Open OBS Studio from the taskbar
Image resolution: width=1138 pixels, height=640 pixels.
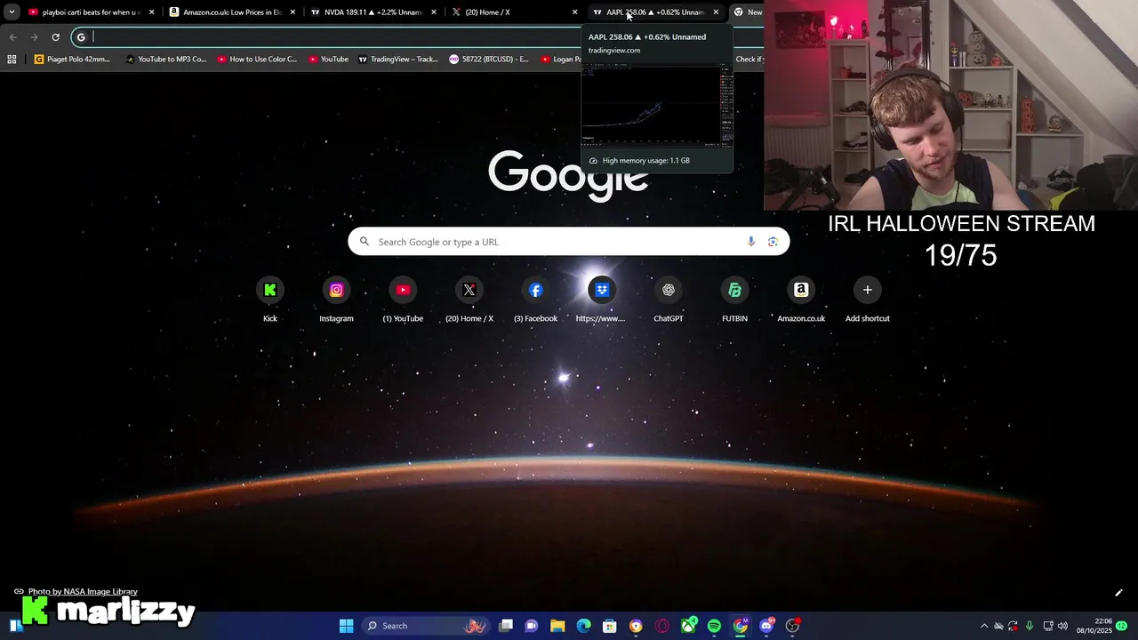[792, 626]
